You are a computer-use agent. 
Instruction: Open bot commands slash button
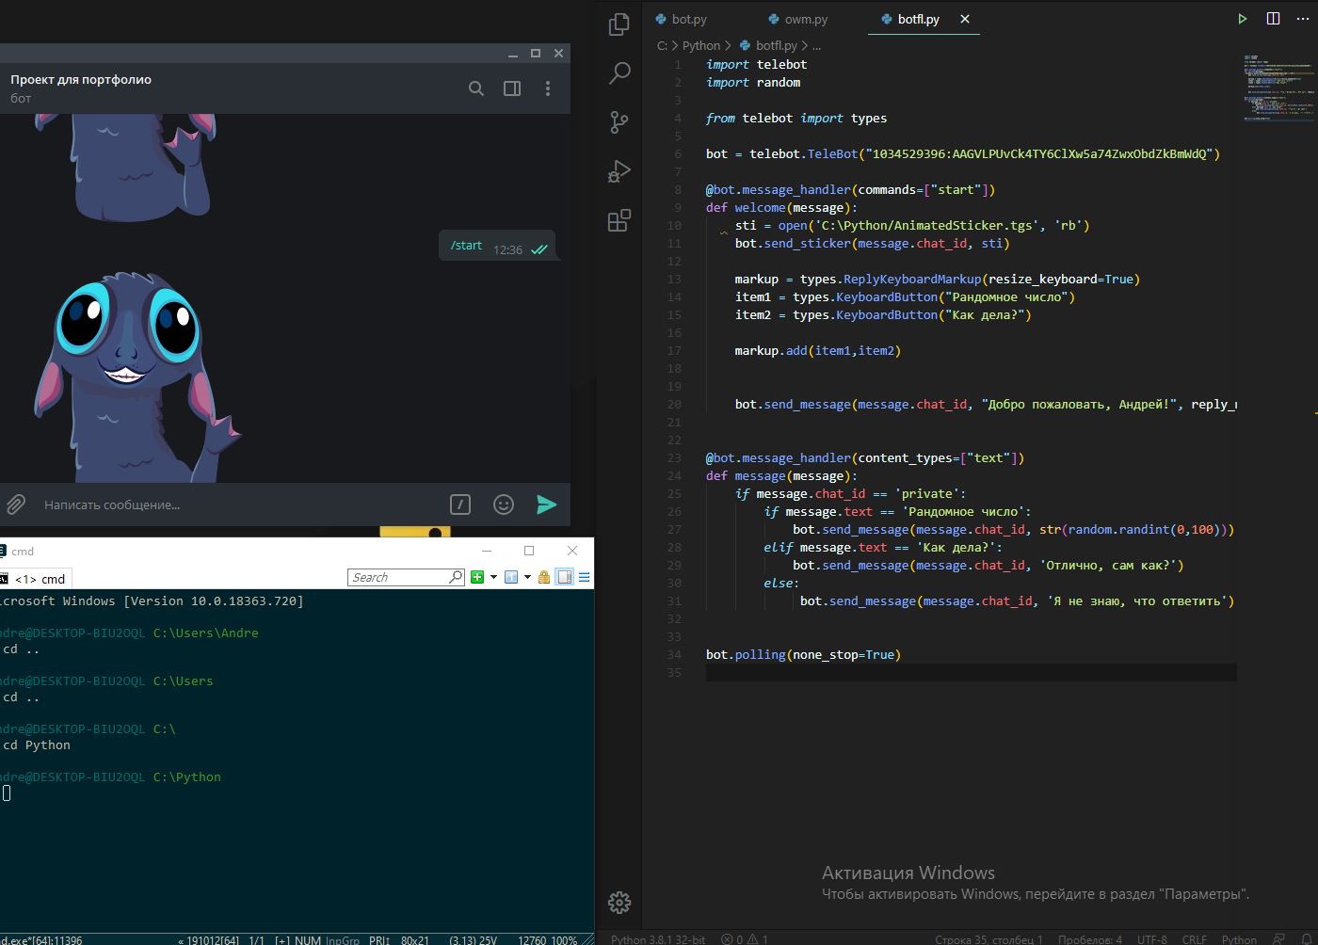tap(460, 505)
